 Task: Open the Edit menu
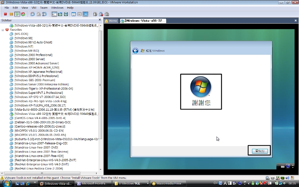[x=15, y=7]
